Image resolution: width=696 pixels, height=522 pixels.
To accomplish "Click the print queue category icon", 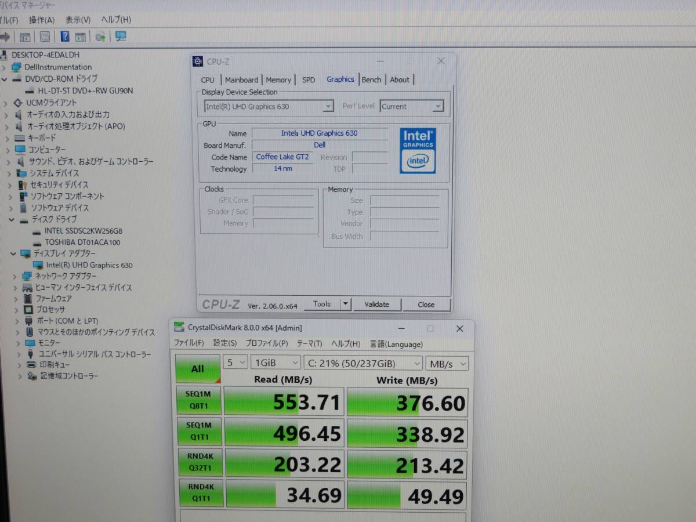I will (x=31, y=365).
